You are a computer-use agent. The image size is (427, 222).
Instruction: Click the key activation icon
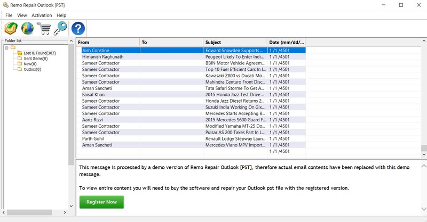coord(60,28)
